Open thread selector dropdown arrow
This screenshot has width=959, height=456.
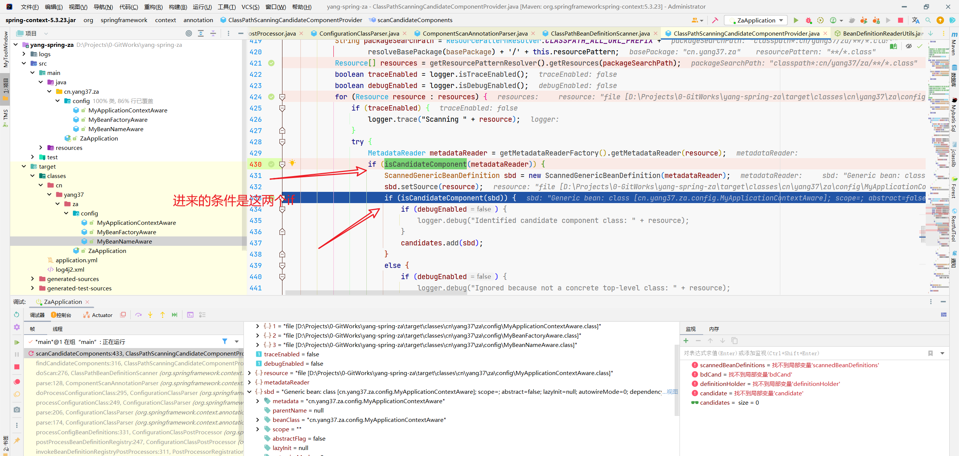(237, 341)
